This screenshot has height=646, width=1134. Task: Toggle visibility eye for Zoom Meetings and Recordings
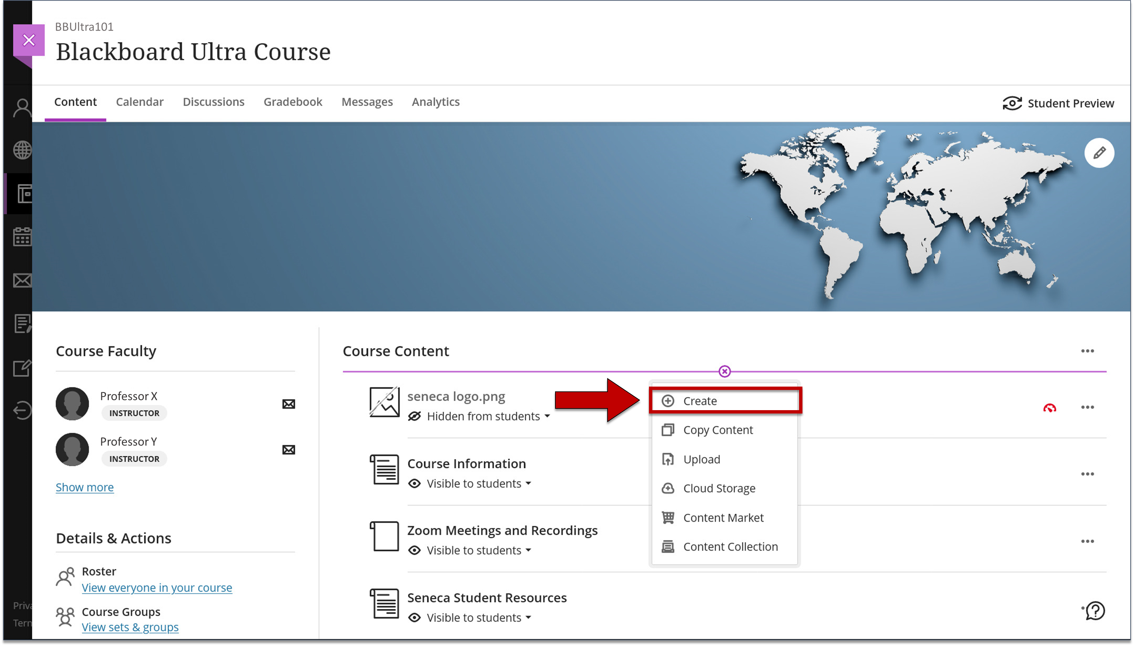(414, 550)
